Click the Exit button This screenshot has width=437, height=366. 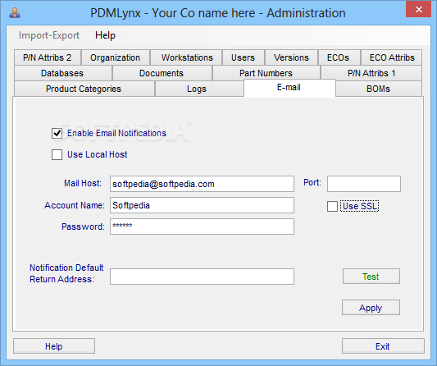coord(383,346)
